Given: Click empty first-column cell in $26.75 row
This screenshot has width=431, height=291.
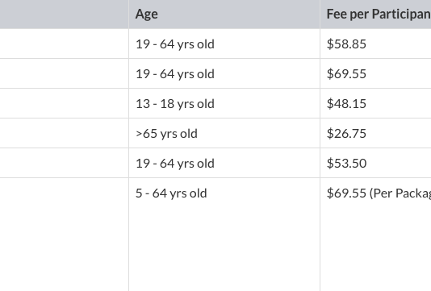Looking at the screenshot, I should 64,134.
